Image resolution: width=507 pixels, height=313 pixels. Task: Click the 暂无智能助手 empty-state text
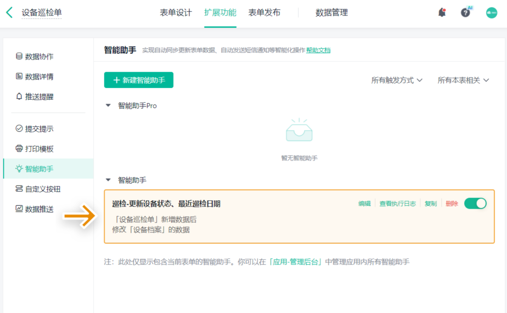(299, 158)
